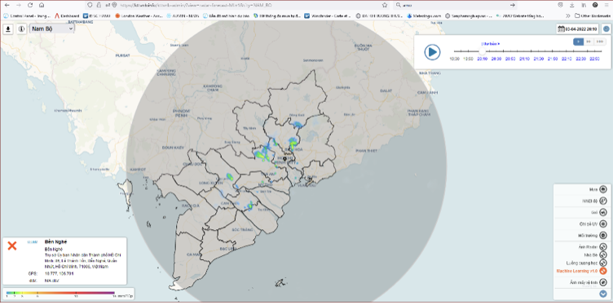Reload the page

click(x=30, y=5)
